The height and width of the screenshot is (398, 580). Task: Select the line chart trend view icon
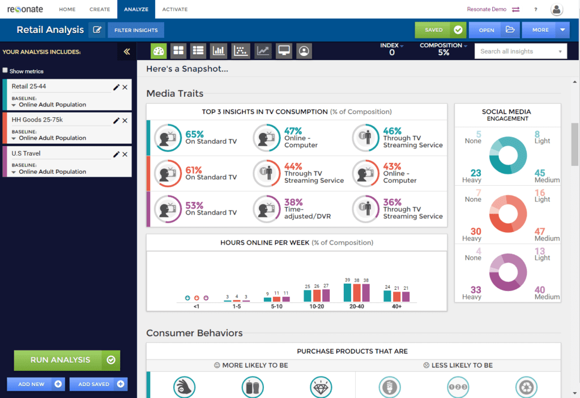click(x=262, y=51)
